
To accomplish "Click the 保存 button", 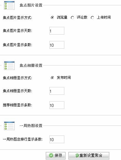I will [56, 156].
